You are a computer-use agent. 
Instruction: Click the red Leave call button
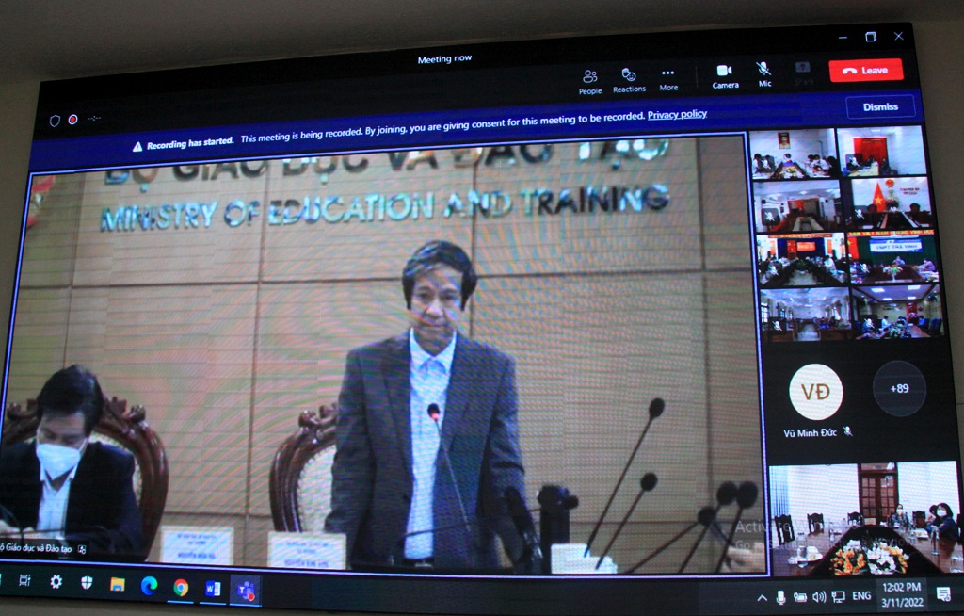(865, 71)
